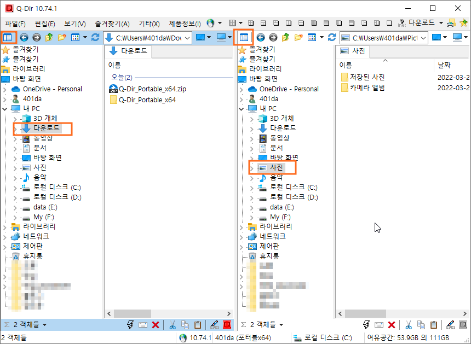Open the 편집(E) menu
Viewport: 471px width, 344px height.
click(45, 24)
